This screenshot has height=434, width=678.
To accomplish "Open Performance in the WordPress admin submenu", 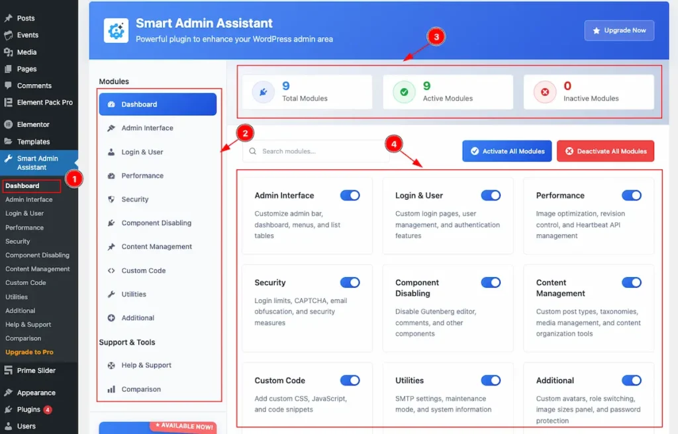I will click(24, 228).
